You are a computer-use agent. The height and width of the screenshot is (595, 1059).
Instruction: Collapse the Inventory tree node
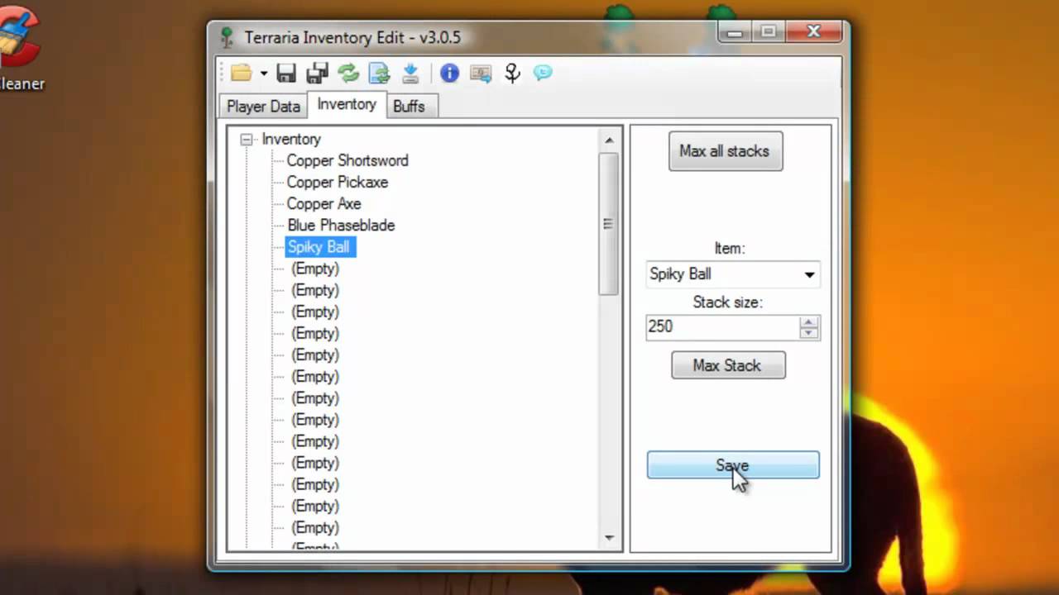coord(246,140)
